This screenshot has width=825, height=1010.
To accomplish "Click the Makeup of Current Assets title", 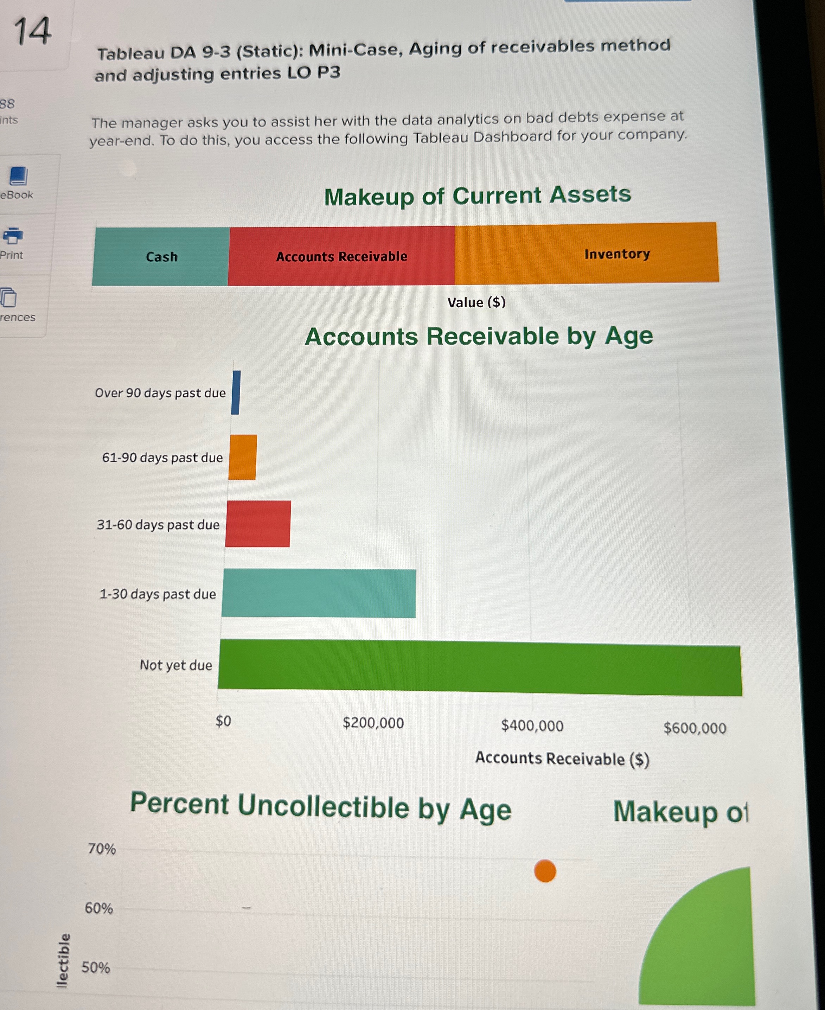I will point(477,195).
